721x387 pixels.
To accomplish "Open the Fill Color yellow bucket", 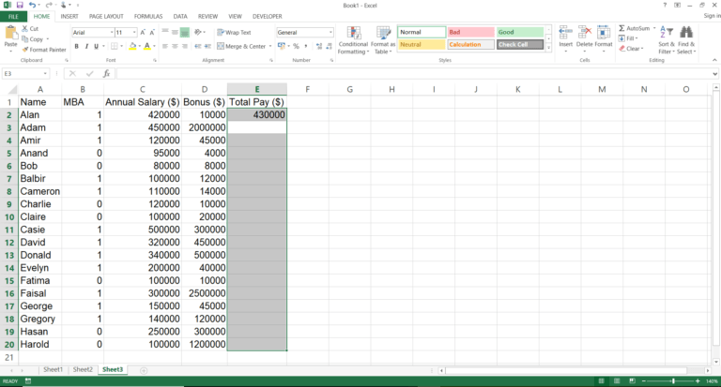I will click(x=132, y=46).
